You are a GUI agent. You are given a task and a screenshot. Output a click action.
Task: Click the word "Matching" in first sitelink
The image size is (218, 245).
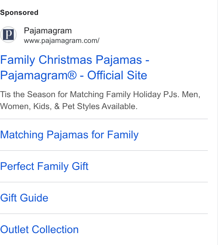coord(22,135)
